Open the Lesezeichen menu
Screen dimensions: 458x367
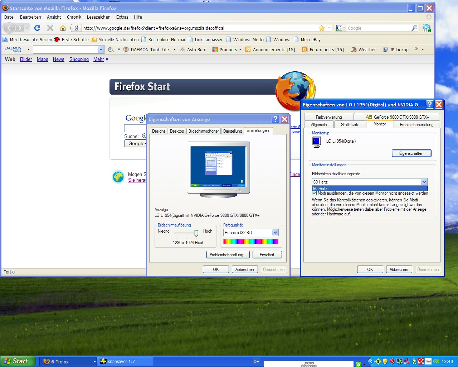98,17
